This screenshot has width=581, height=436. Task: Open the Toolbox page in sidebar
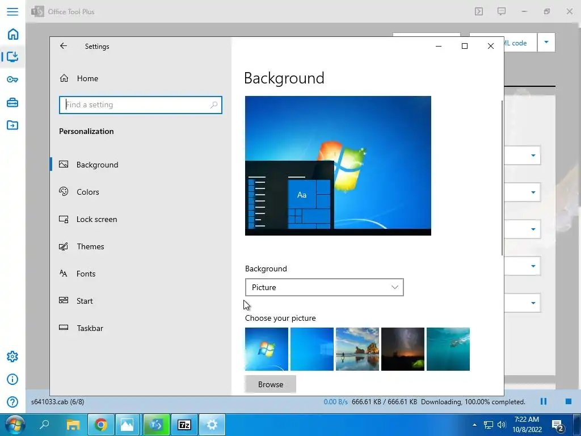coord(12,102)
